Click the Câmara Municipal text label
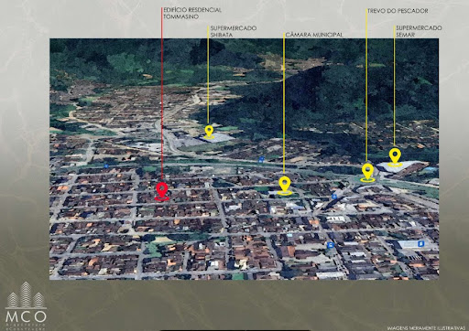Image resolution: width=469 pixels, height=331 pixels. [314, 35]
